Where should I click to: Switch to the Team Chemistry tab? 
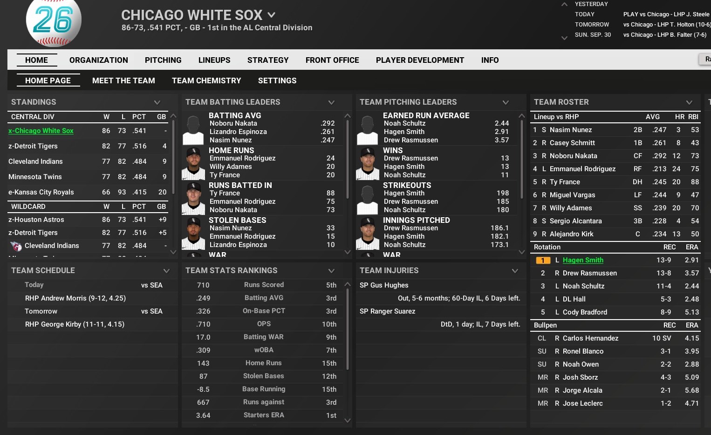pos(206,80)
